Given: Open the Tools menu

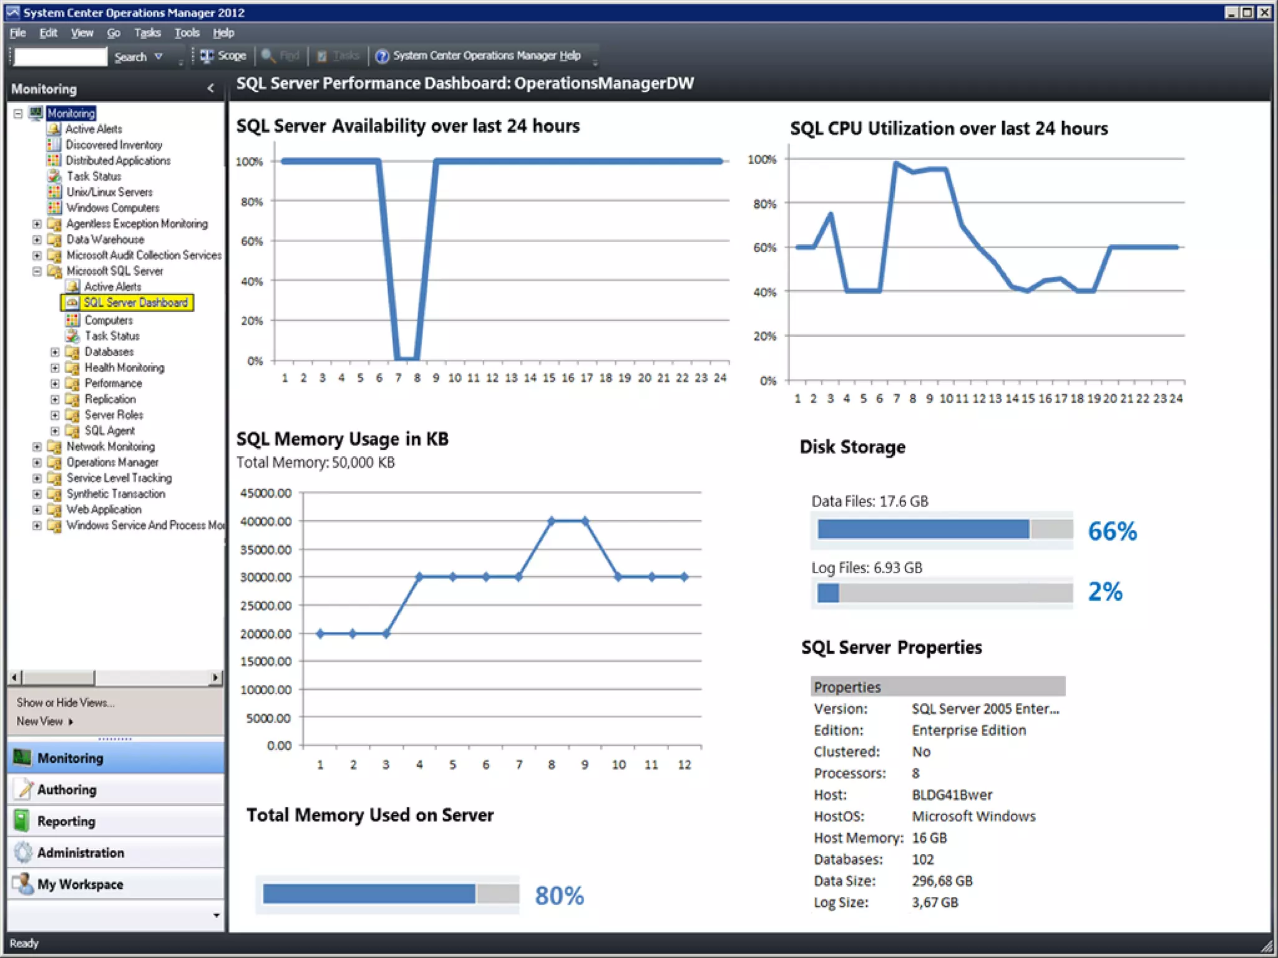Looking at the screenshot, I should pos(186,33).
